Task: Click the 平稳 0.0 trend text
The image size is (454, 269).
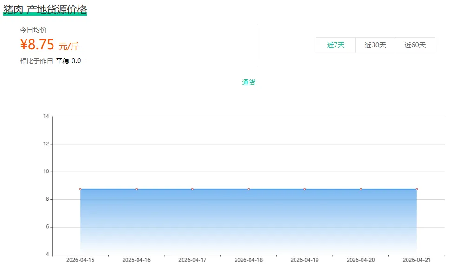Action: tap(68, 61)
